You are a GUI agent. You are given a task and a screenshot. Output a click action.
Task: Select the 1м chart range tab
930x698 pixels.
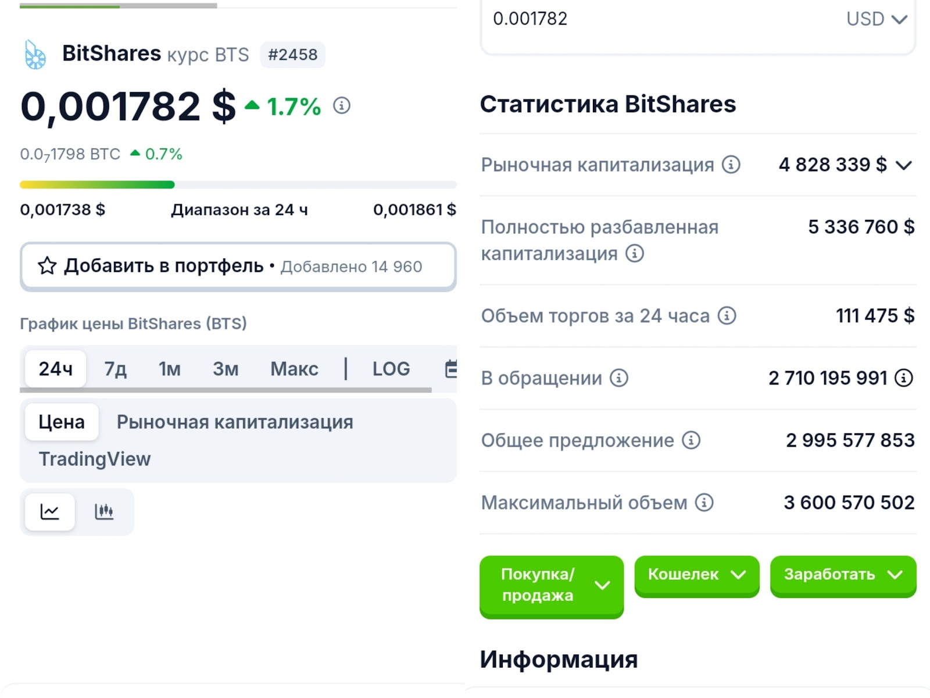pos(170,369)
